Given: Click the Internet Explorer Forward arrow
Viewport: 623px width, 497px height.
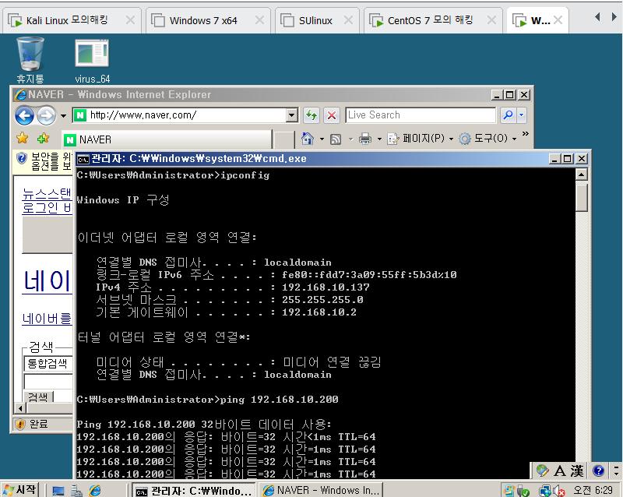Looking at the screenshot, I should coord(47,116).
